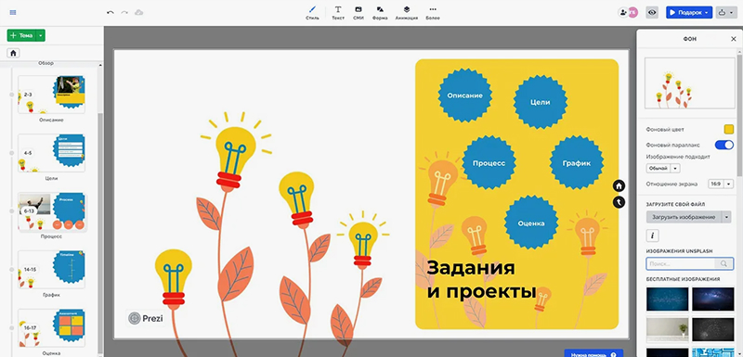Open the hamburger menu
This screenshot has width=743, height=357.
[x=13, y=12]
